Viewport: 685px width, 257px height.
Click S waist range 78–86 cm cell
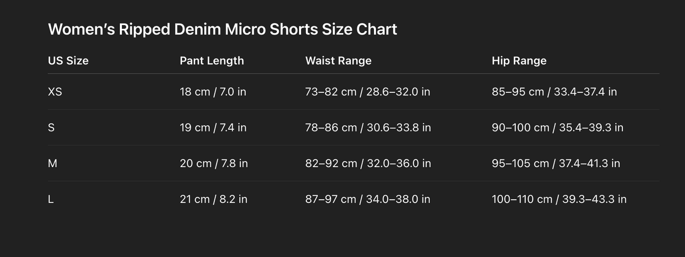click(368, 128)
